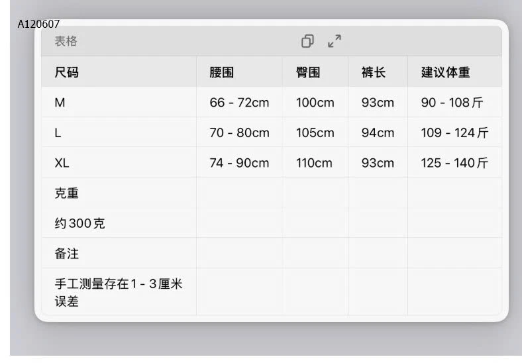This screenshot has width=522, height=363.
Task: Click the 125 - 140斤 weight cell
Action: click(x=454, y=163)
